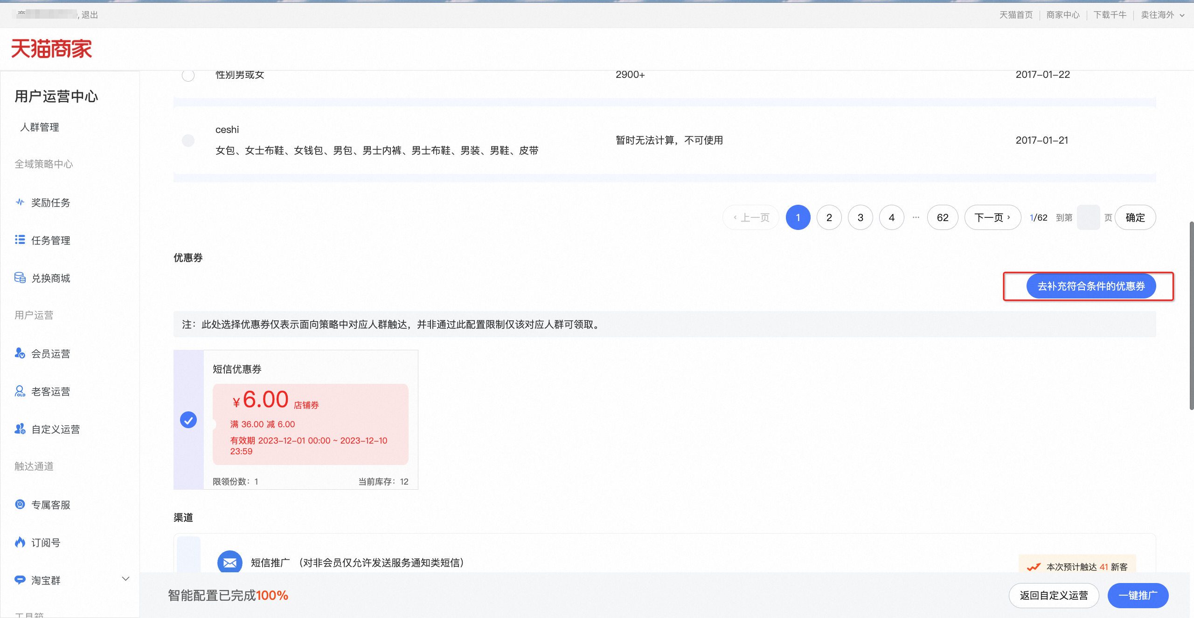Open 下载千牛 link
Image resolution: width=1194 pixels, height=618 pixels.
pos(1110,15)
